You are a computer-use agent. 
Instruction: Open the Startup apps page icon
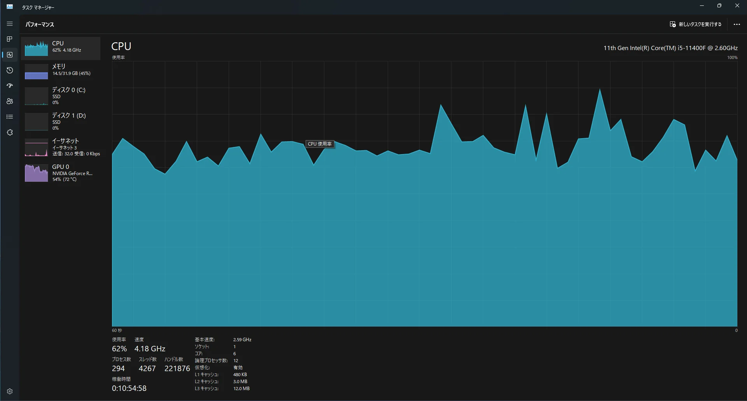tap(10, 86)
